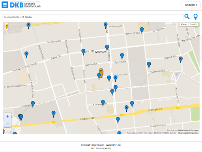The height and width of the screenshot is (152, 202).
Task: Switch map to Satellit view
Action: click(193, 25)
